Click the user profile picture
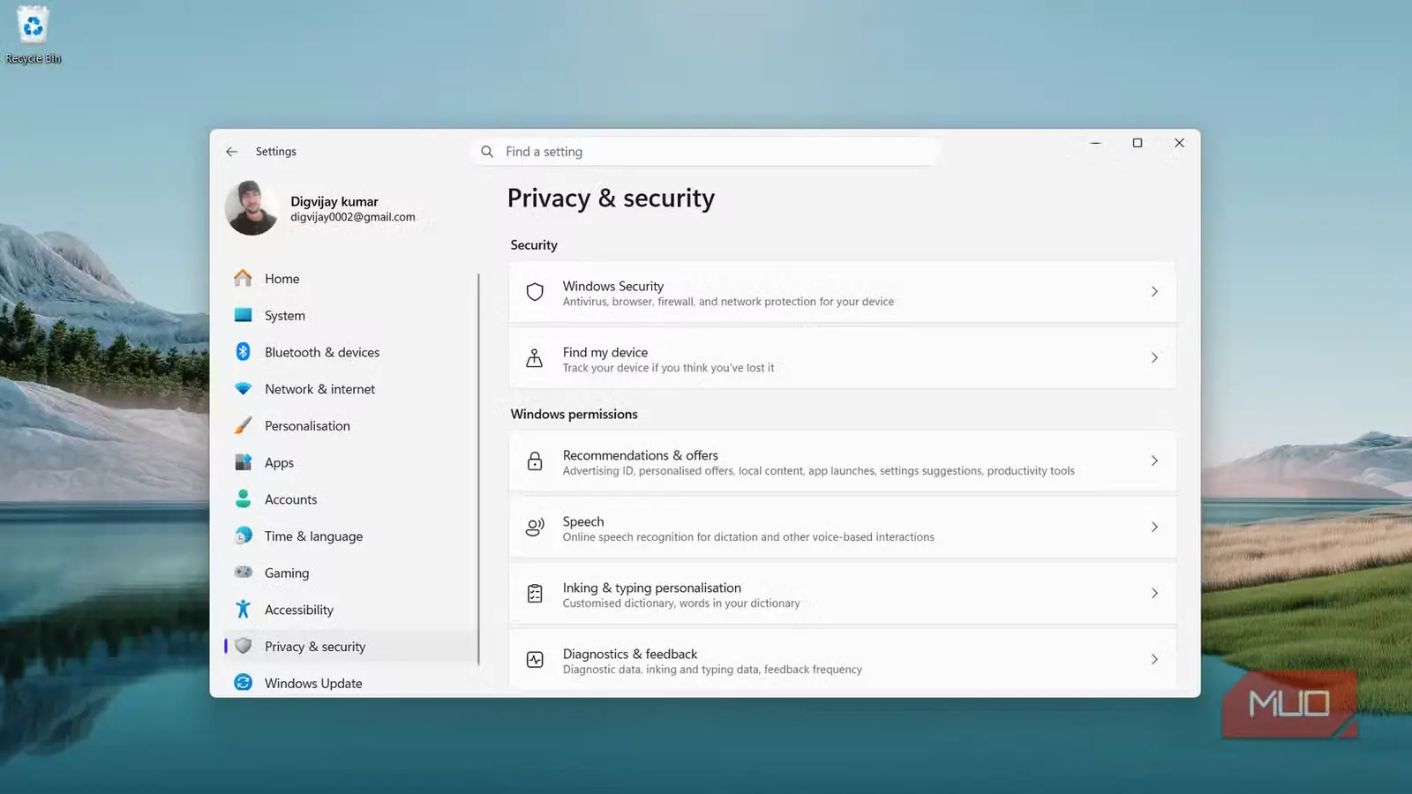 252,208
